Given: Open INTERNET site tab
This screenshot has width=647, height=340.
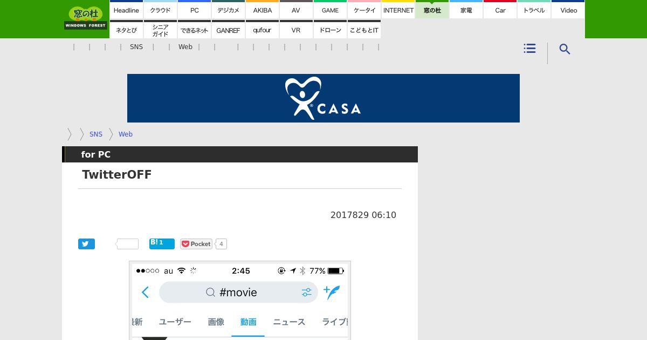Looking at the screenshot, I should coord(398,10).
